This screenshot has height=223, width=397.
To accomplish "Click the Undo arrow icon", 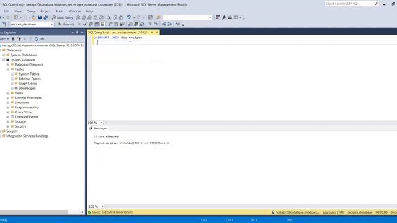I will 129,17.
